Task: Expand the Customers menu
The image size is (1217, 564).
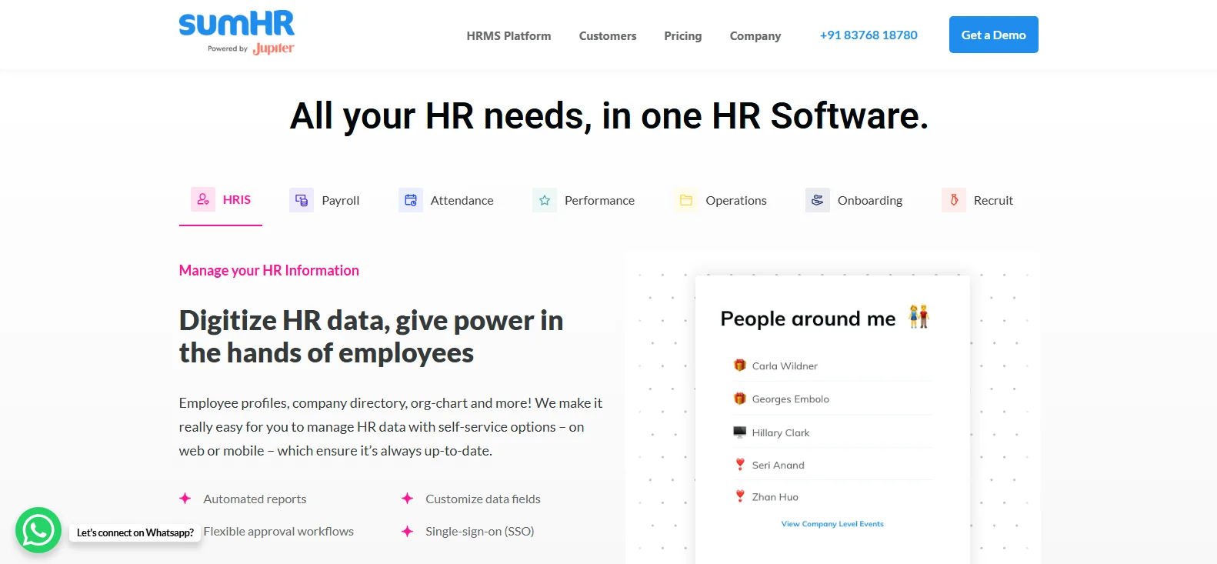Action: pyautogui.click(x=608, y=36)
